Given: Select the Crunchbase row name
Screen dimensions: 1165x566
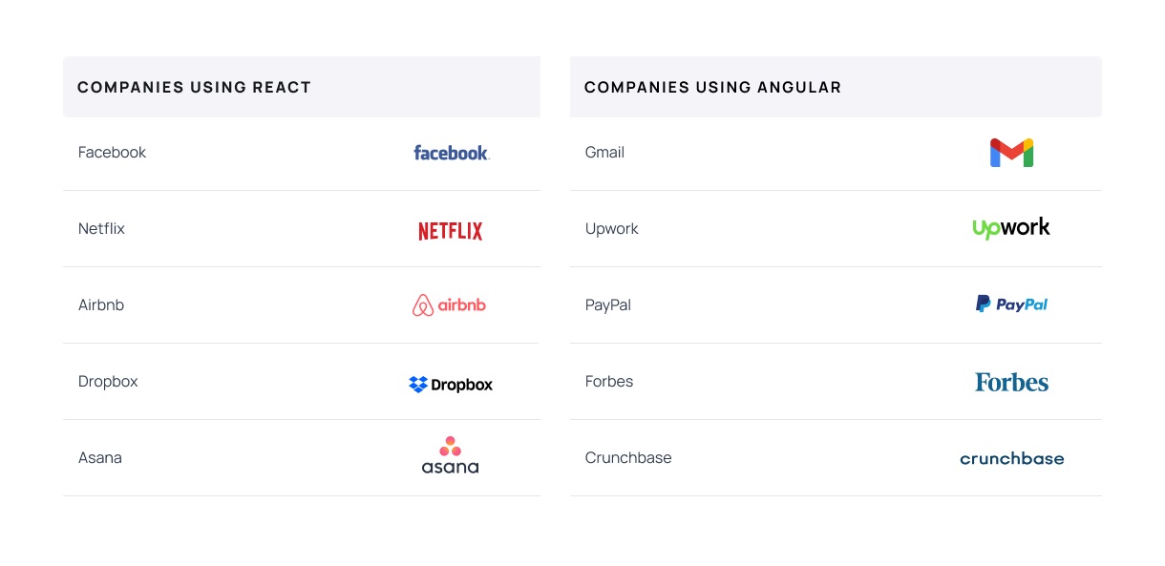Looking at the screenshot, I should [x=628, y=458].
